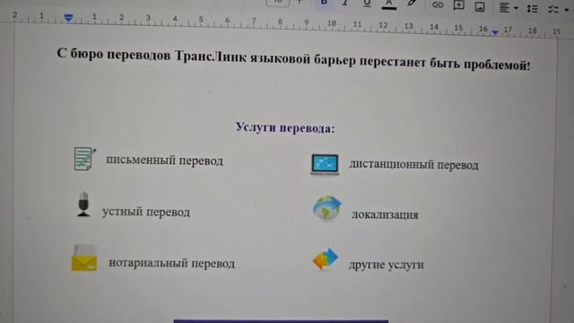This screenshot has width=574, height=323.
Task: Select the yellow envelope image
Action: pos(84,258)
